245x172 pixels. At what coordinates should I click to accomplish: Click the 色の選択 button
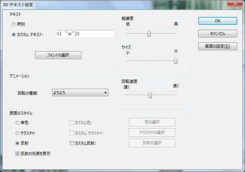(152, 122)
